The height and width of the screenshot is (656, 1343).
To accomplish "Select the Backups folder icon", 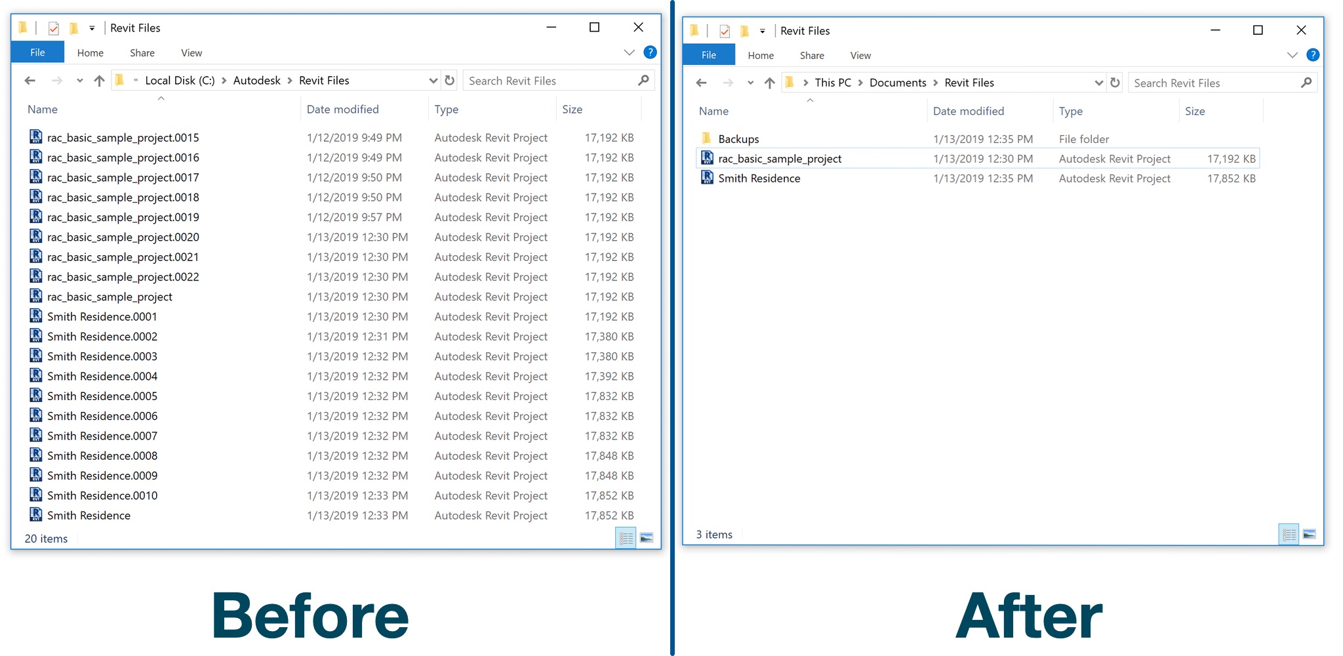I will 707,138.
